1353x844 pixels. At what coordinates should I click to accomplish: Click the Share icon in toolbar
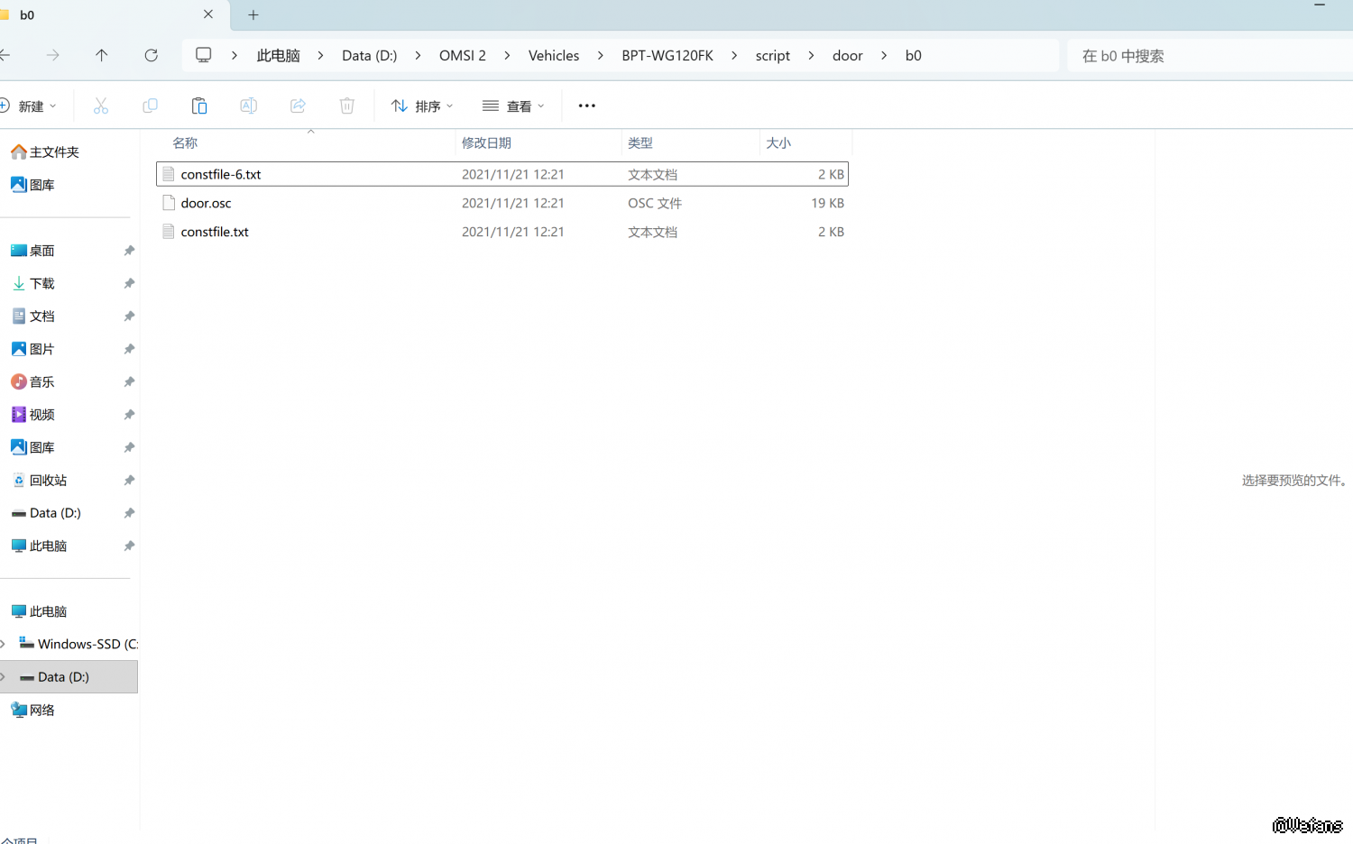pos(298,106)
